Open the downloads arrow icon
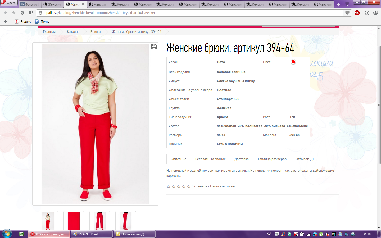The image size is (381, 238). click(367, 13)
